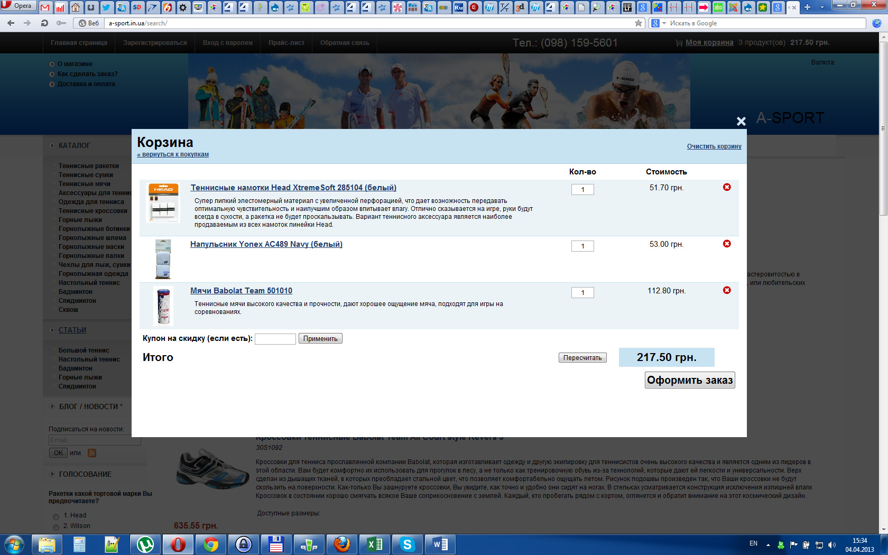
Task: Open the RSS feed icon in sidebar
Action: coord(92,453)
